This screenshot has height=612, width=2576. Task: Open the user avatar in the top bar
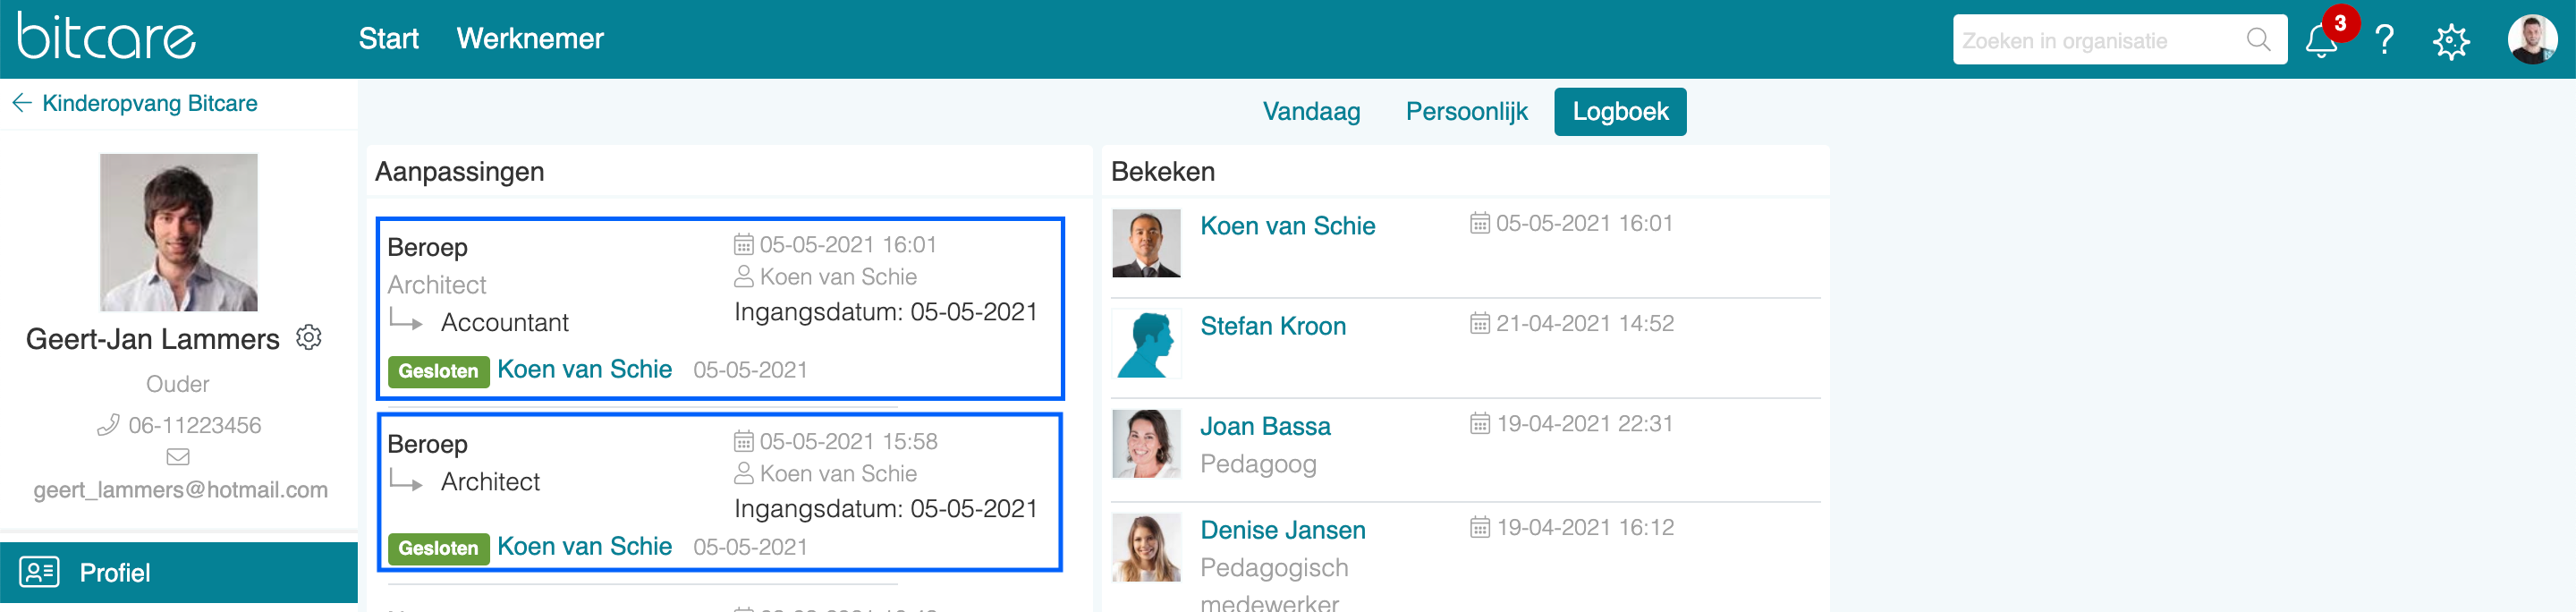point(2532,40)
